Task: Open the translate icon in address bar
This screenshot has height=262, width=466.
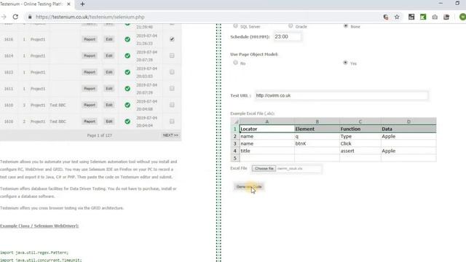Action: pos(385,17)
